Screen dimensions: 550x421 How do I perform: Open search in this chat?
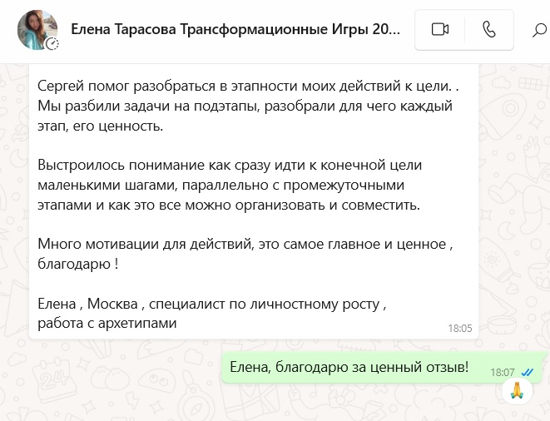539,31
